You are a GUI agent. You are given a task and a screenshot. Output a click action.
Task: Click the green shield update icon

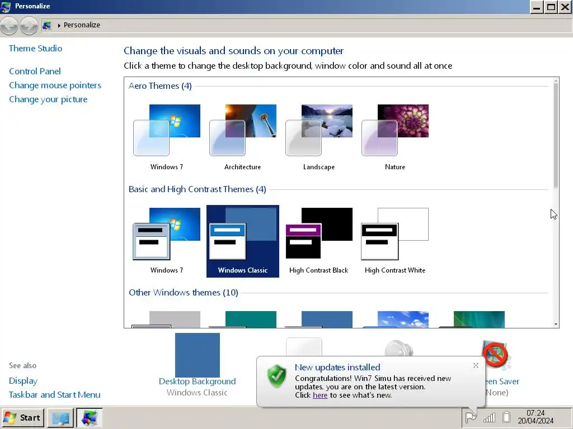tap(277, 376)
